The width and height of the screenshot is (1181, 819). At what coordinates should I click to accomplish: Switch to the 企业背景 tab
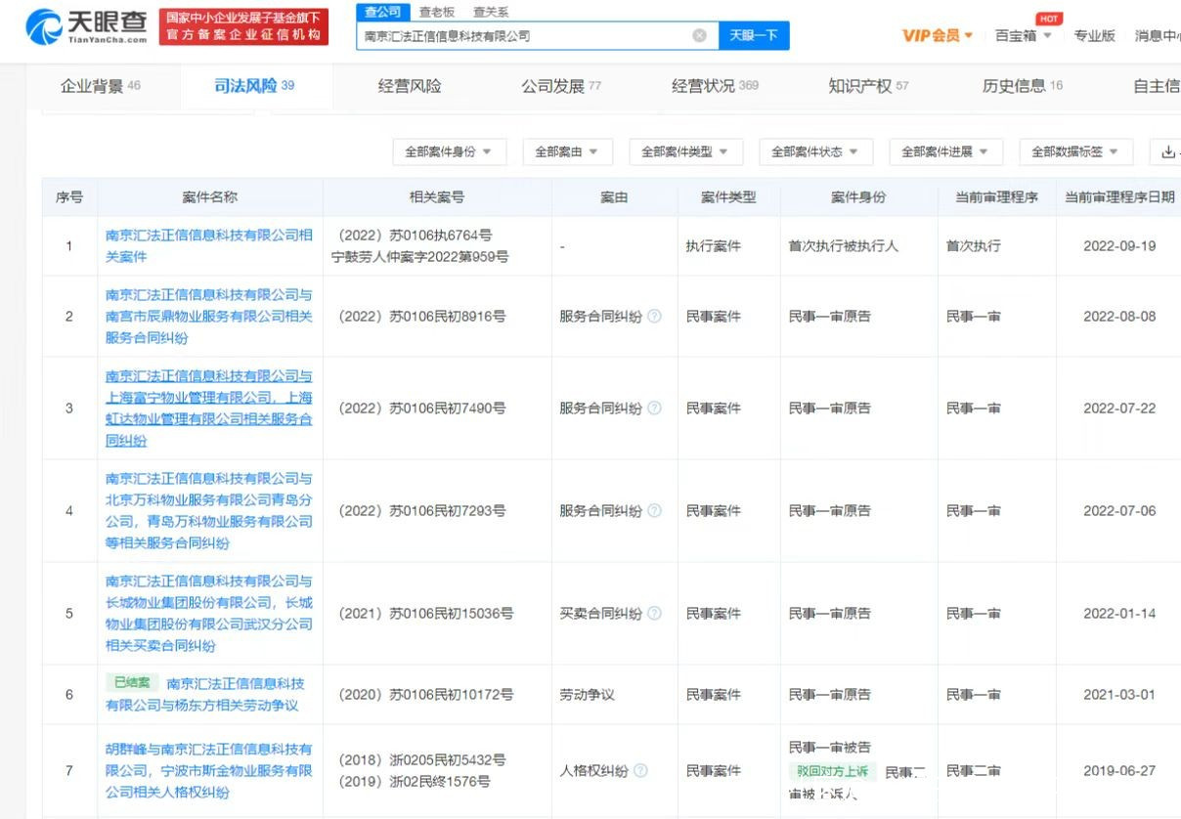pyautogui.click(x=101, y=86)
